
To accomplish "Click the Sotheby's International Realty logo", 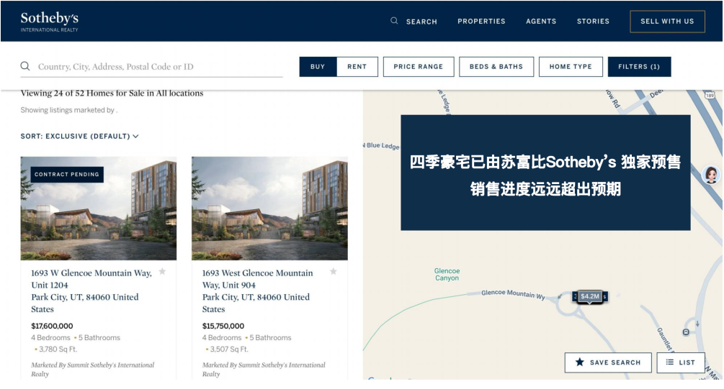I will pos(50,22).
